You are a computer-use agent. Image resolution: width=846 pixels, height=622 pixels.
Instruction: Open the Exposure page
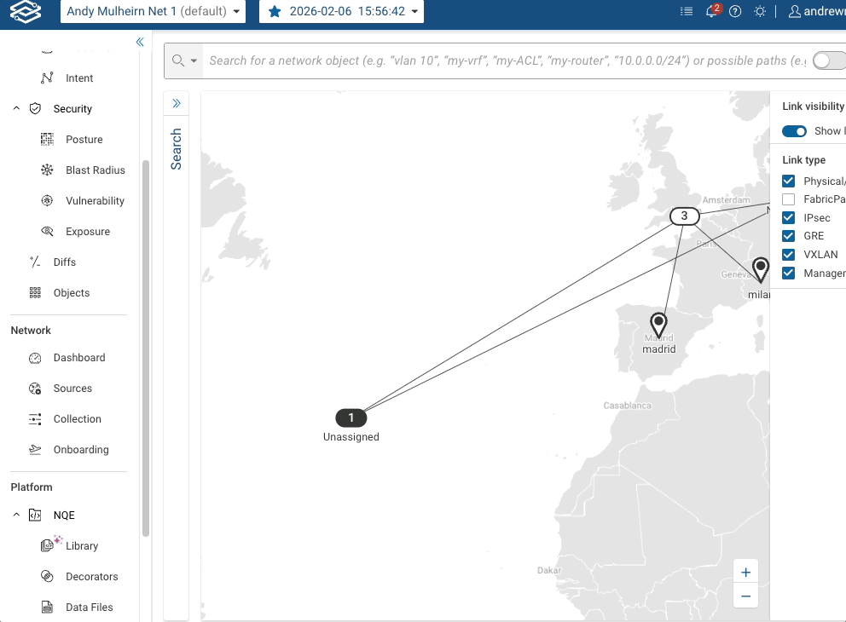(87, 232)
